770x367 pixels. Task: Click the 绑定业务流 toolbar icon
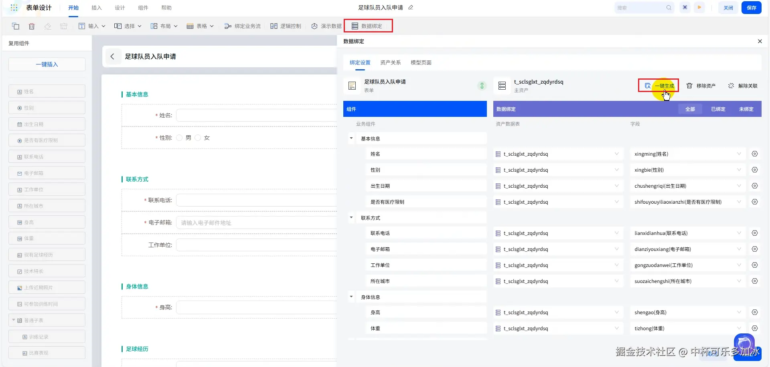point(228,26)
